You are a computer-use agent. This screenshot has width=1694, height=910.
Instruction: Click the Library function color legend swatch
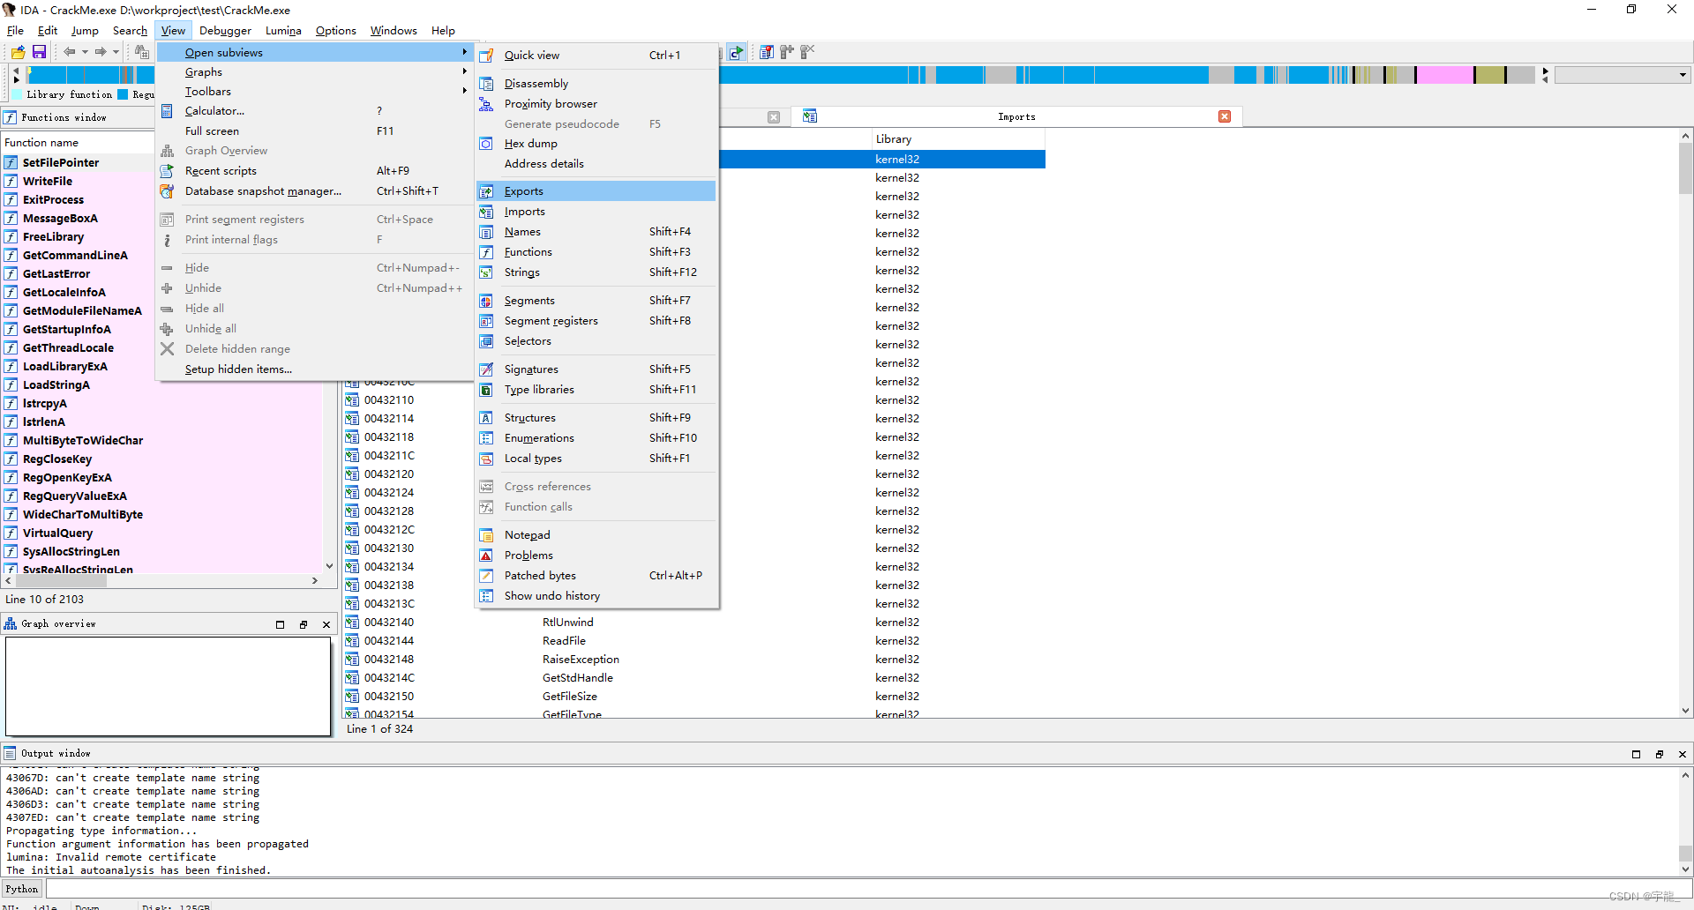coord(18,94)
